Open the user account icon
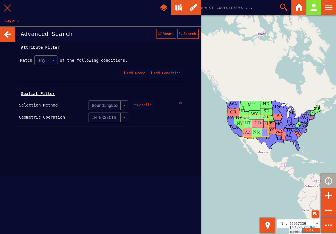This screenshot has width=336, height=234. [x=314, y=7]
